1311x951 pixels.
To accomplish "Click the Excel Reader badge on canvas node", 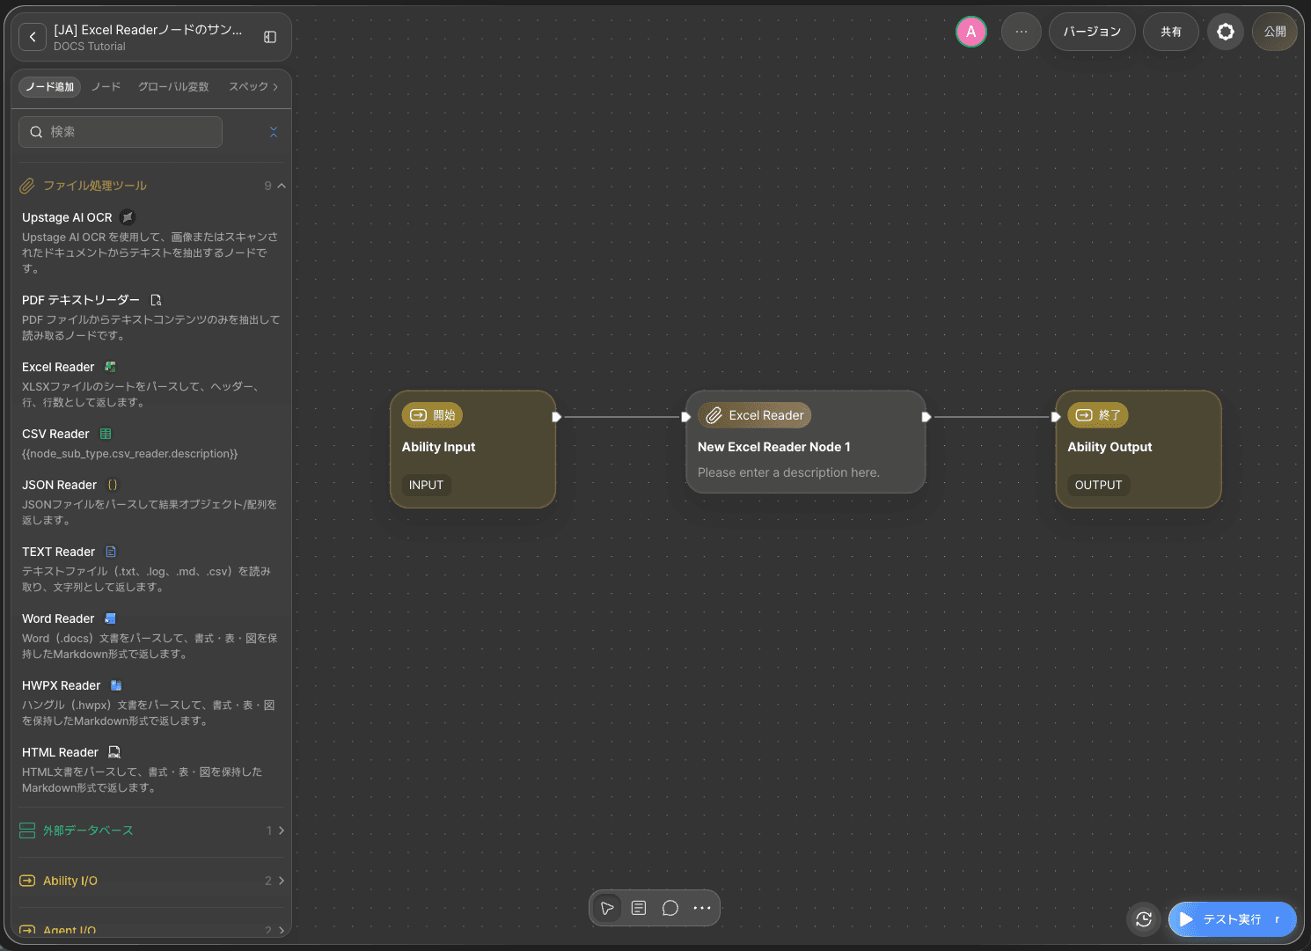I will [754, 415].
